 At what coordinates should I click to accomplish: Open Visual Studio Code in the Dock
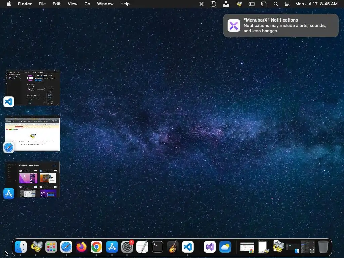(188, 247)
